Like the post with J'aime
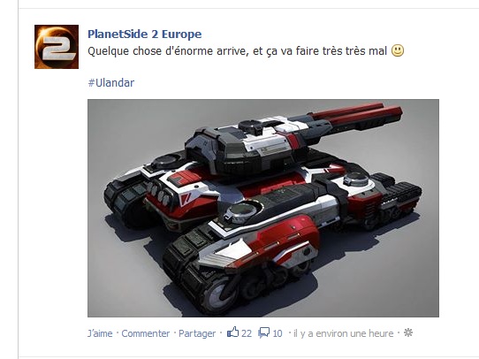479x359 pixels. point(100,333)
